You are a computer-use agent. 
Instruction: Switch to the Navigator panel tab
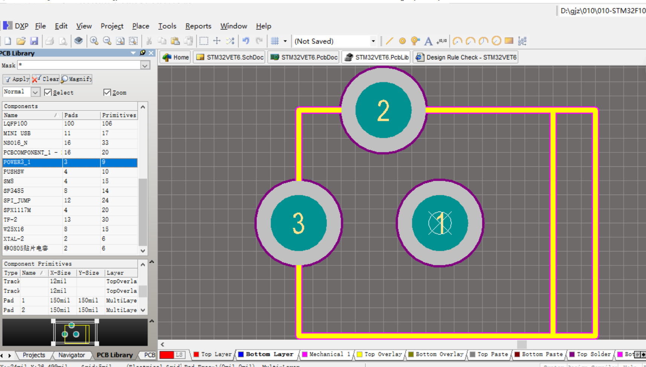pos(72,355)
